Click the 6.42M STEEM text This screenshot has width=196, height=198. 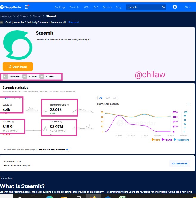pyautogui.click(x=58, y=131)
